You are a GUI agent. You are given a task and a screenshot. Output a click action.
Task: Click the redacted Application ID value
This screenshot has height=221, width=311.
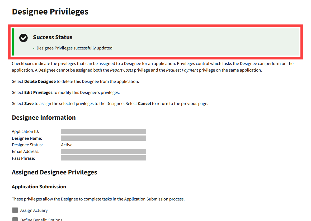[103, 132]
